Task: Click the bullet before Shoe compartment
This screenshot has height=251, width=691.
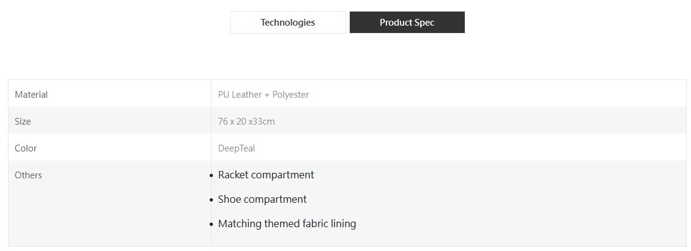Action: 212,200
